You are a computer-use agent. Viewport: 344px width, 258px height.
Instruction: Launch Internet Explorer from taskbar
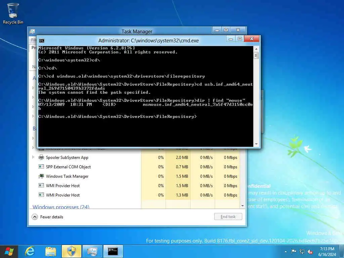point(30,251)
